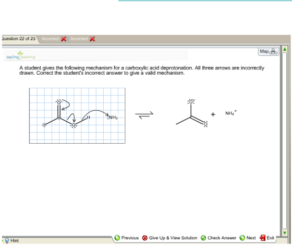
Task: Click the green Next arrow icon
Action: [242, 238]
